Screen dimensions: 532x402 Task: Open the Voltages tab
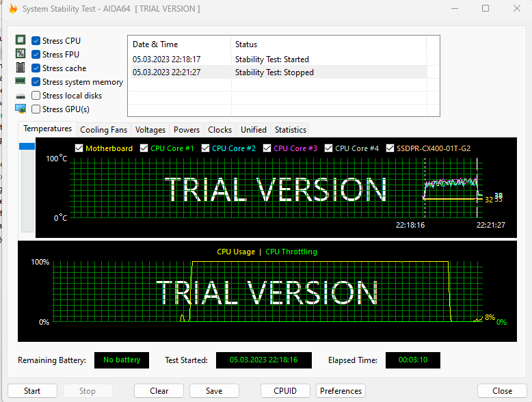click(x=150, y=130)
